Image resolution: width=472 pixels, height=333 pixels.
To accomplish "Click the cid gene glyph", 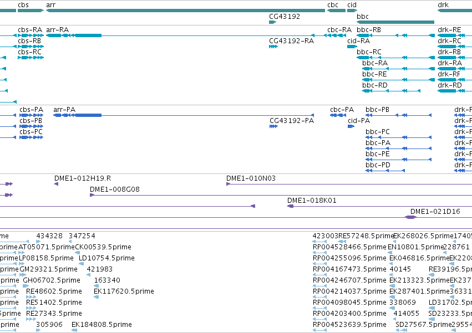I will (352, 11).
